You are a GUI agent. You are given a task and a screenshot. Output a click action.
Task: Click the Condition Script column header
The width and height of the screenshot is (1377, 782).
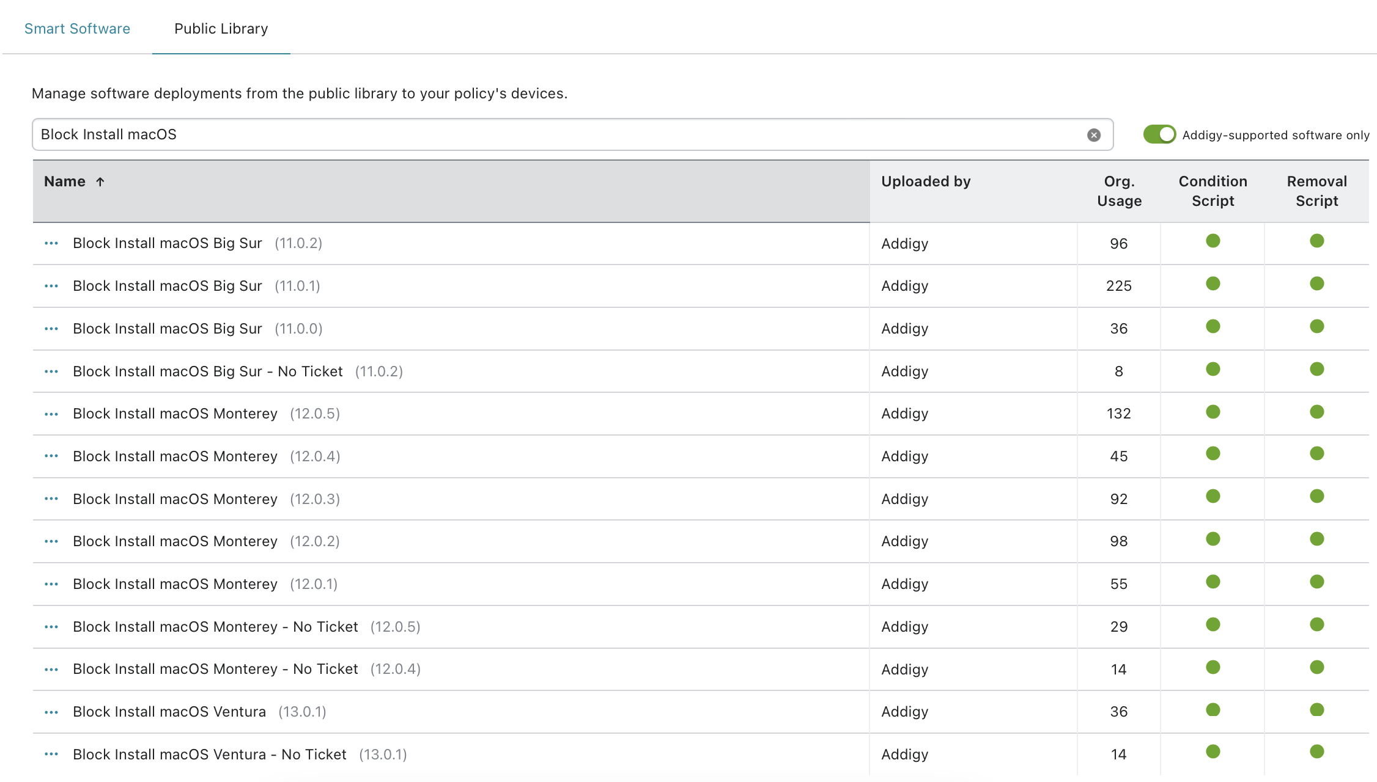[1213, 191]
